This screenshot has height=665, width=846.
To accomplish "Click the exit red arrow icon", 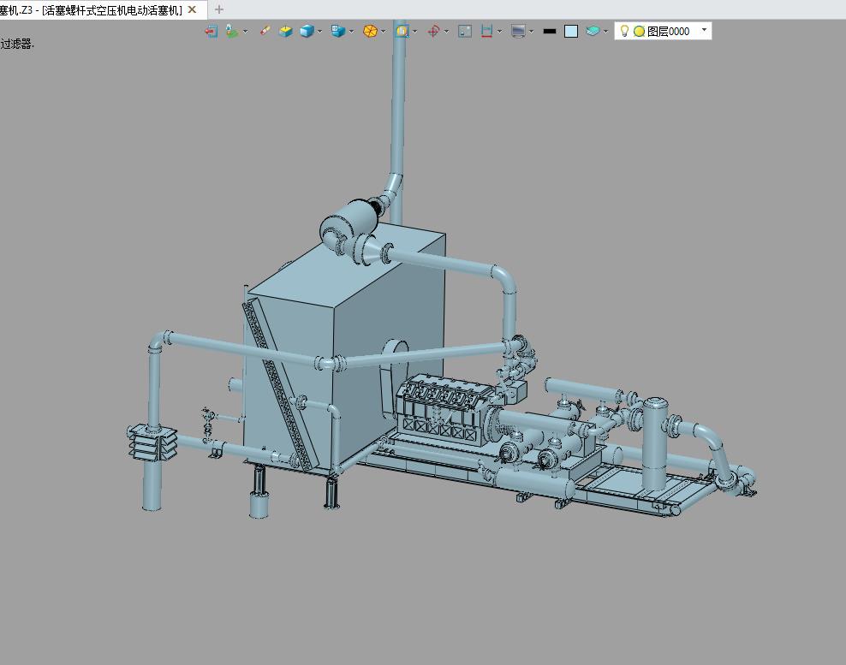I will coord(211,32).
